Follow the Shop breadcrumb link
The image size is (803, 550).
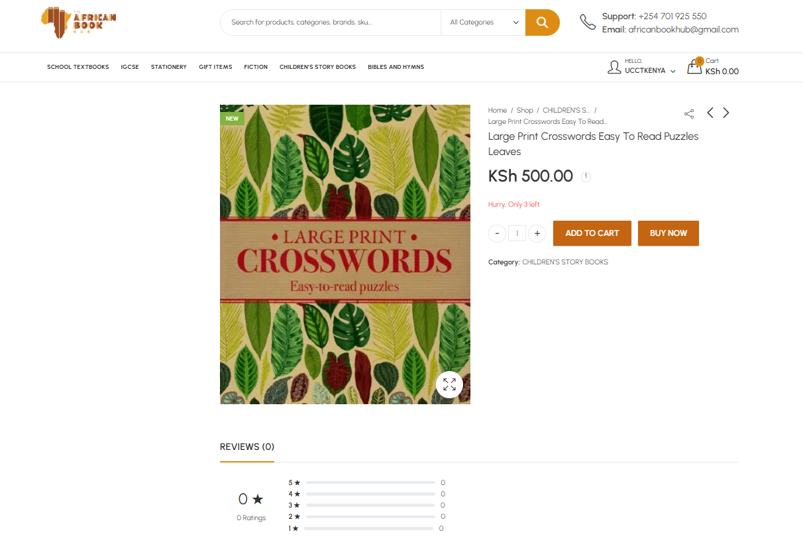pyautogui.click(x=525, y=111)
